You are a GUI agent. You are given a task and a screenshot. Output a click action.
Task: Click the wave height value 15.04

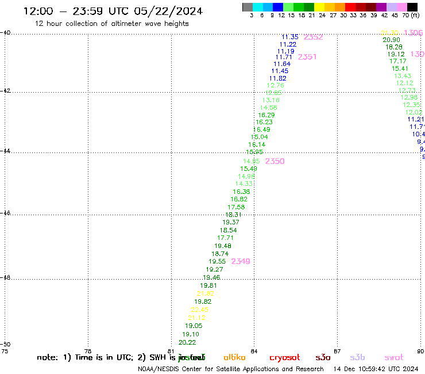coord(260,137)
